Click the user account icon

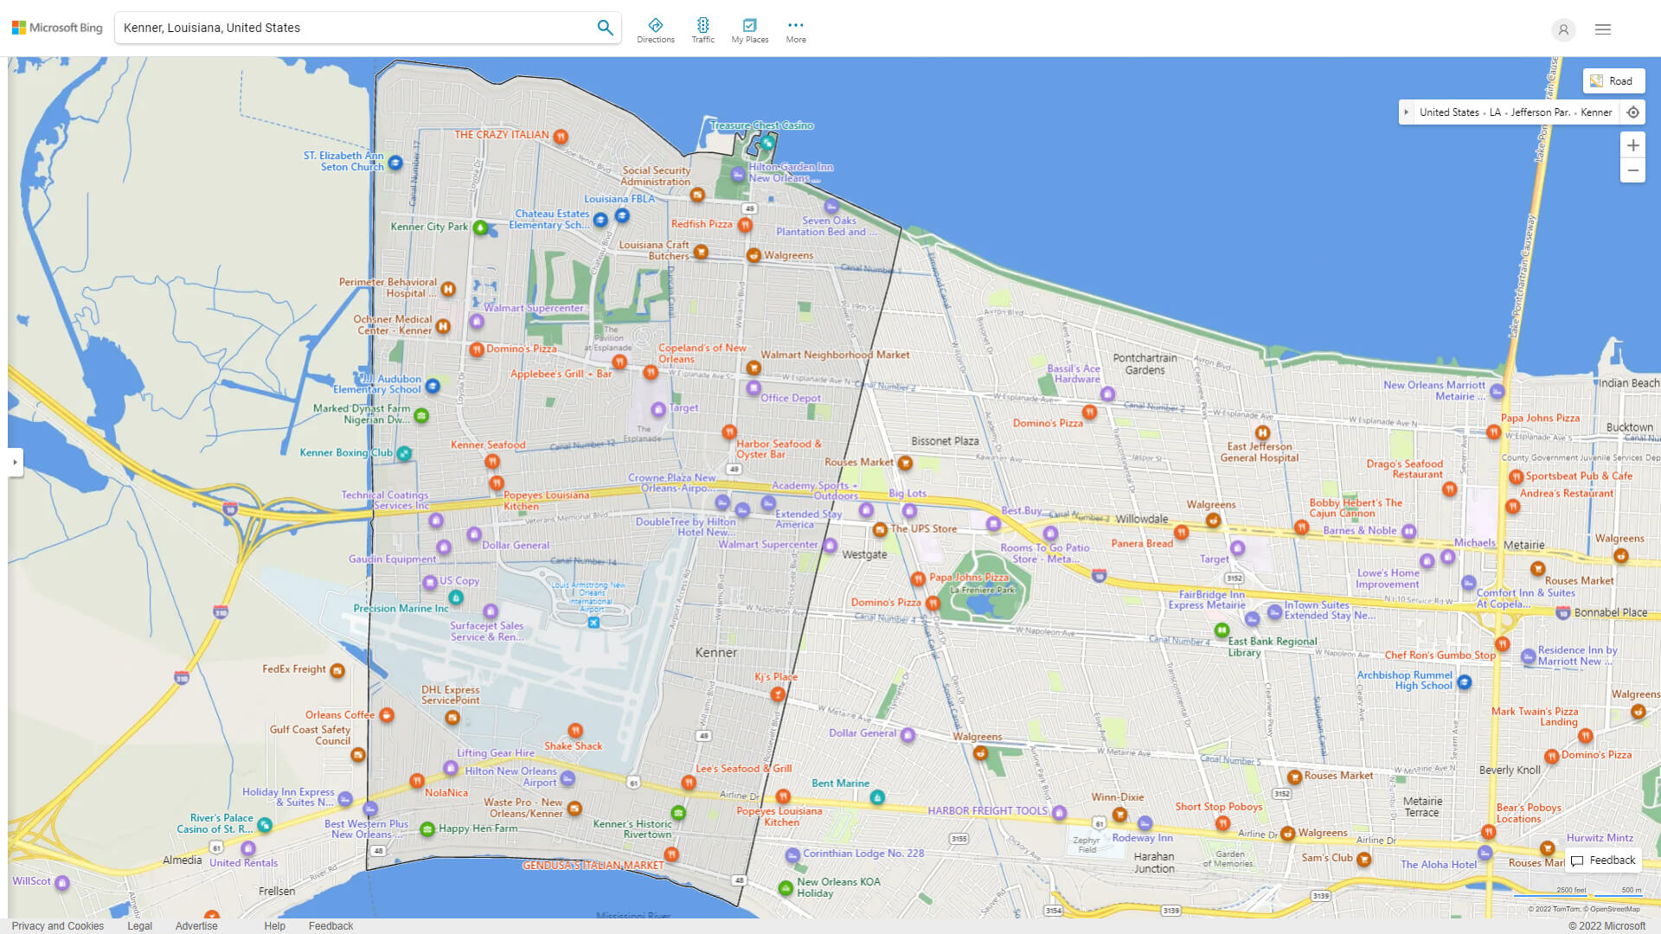[x=1562, y=29]
